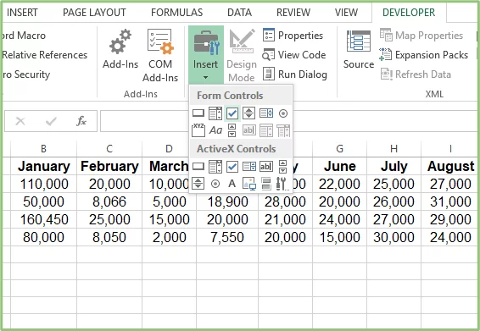Insert a Form Controls Button
This screenshot has width=480, height=331.
pos(198,113)
